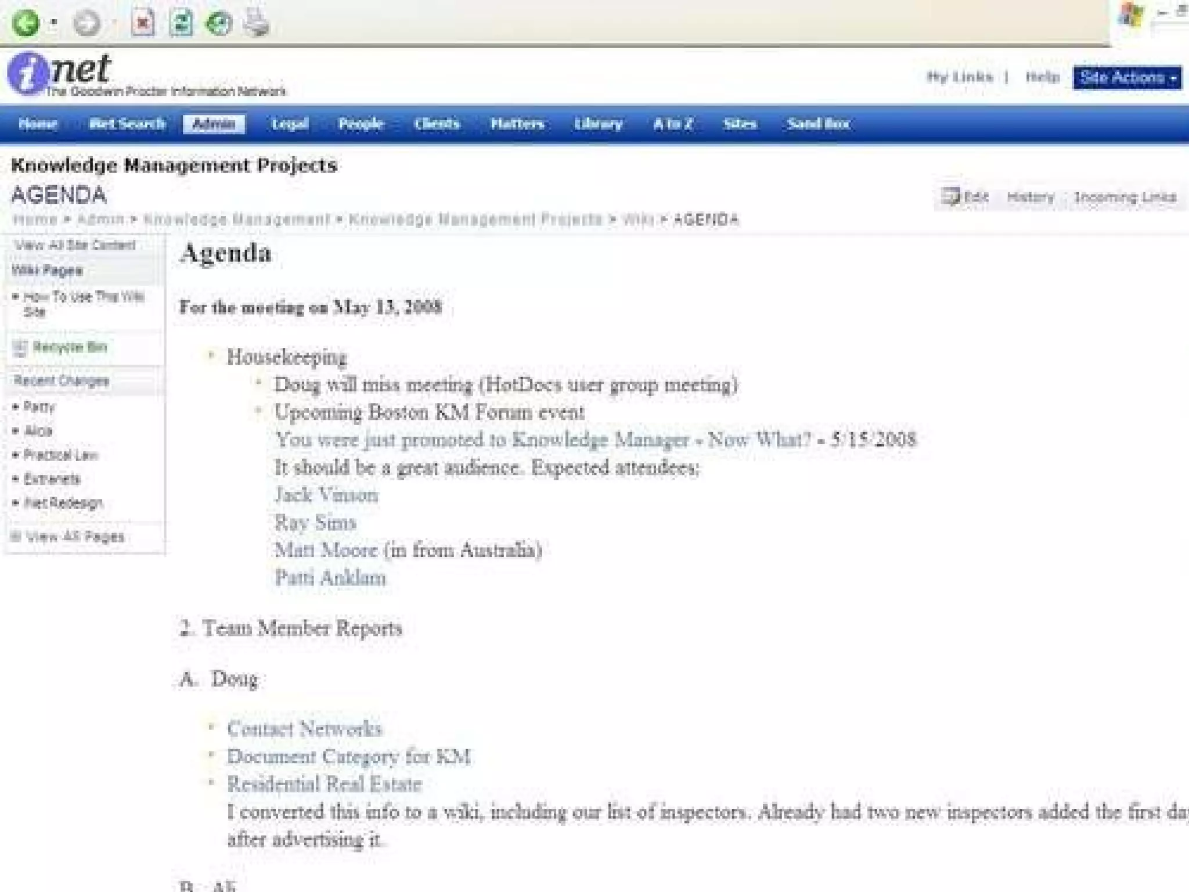The image size is (1189, 892).
Task: Switch to the Library navigation tab
Action: tap(598, 124)
